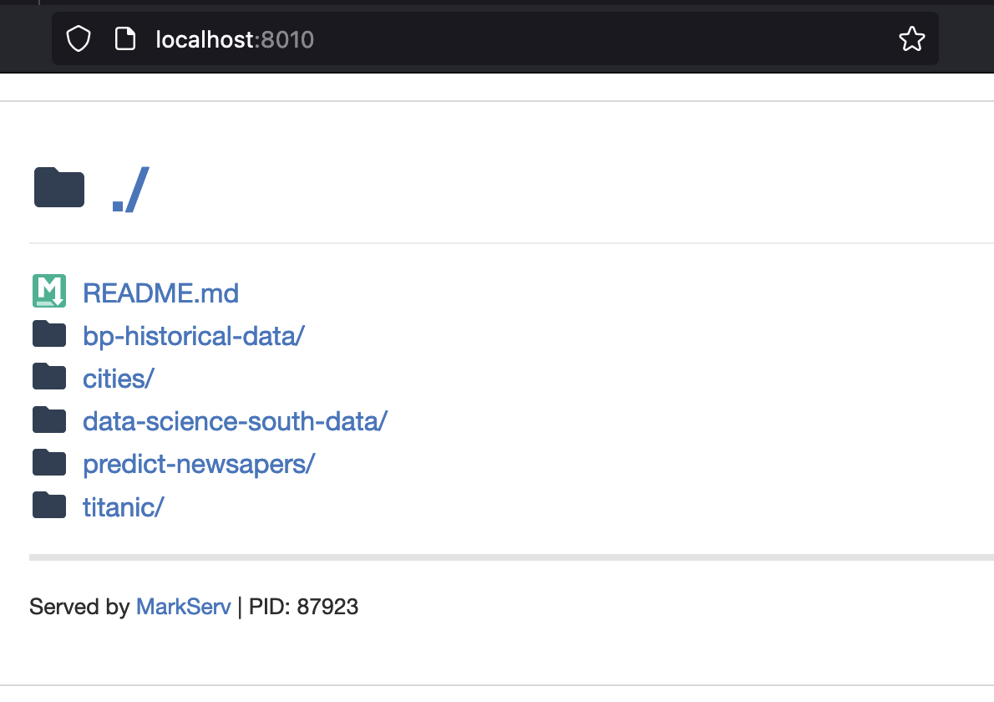
Task: Click the green Markdown icon beside README.md
Action: tap(49, 291)
